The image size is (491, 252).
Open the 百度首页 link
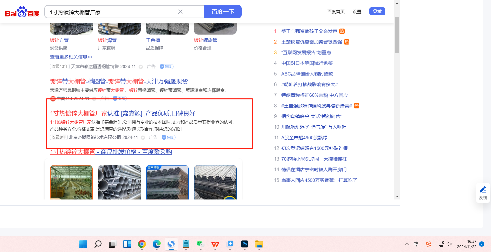click(336, 12)
